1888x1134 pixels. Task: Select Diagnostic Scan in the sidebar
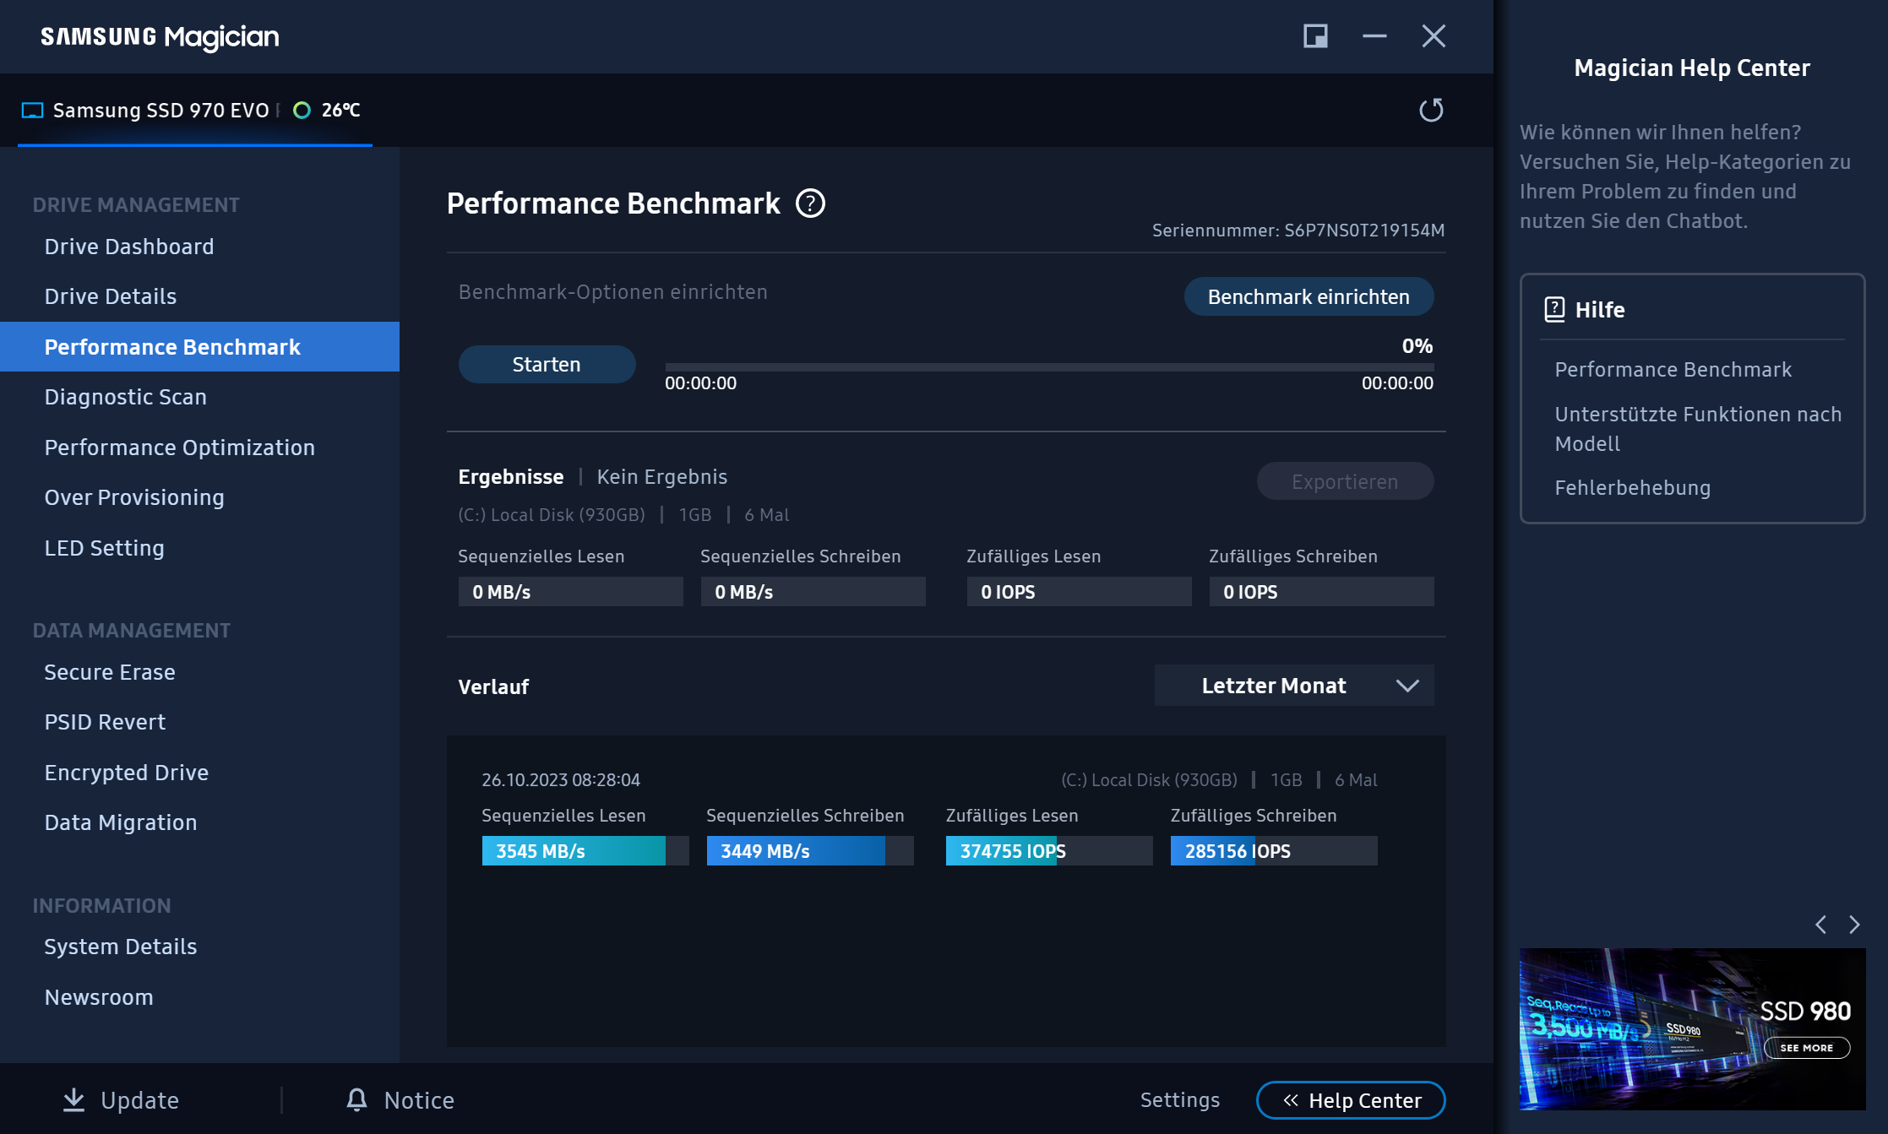click(x=126, y=397)
